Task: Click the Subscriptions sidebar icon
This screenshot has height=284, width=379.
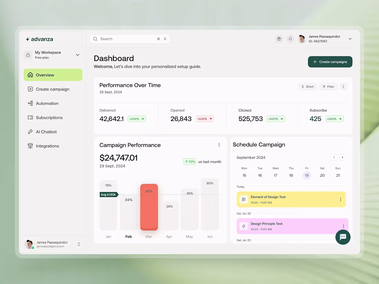Action: 30,117
